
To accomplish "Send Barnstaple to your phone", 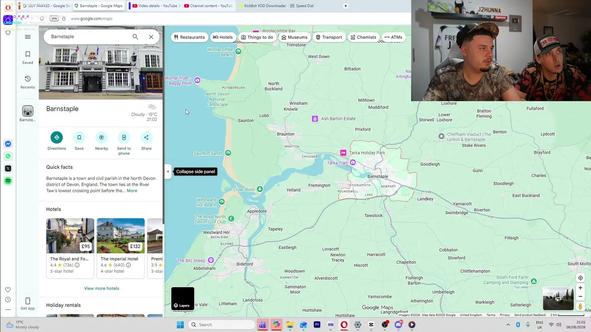I will (124, 137).
